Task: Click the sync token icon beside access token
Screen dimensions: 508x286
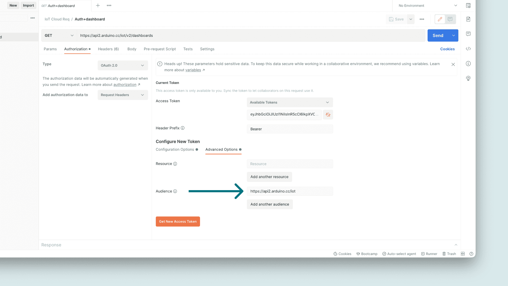Action: (328, 115)
